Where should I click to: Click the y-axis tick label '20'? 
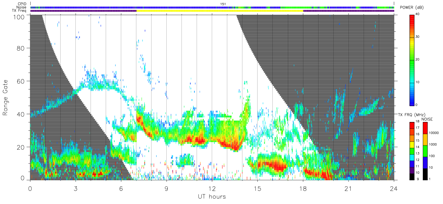coord(21,147)
